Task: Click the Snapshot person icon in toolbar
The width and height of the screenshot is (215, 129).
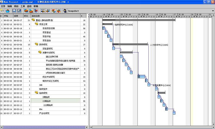Action: tap(65, 11)
